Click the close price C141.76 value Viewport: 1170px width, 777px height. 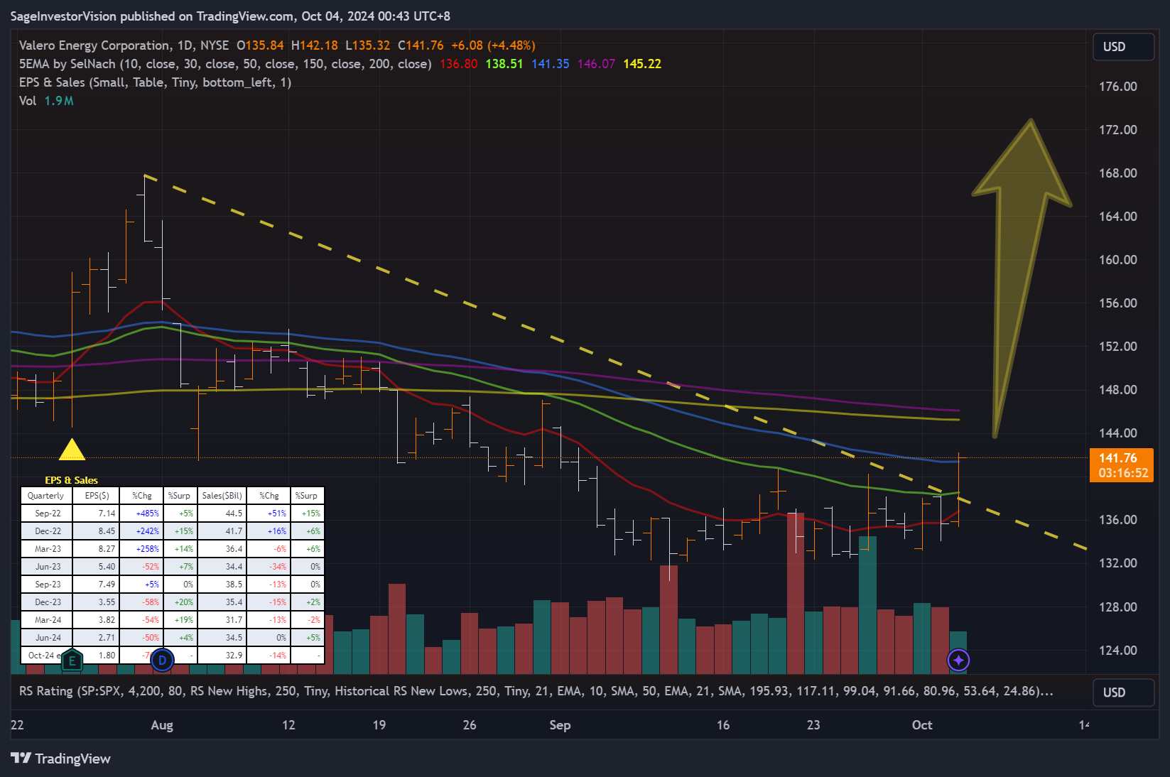[421, 45]
